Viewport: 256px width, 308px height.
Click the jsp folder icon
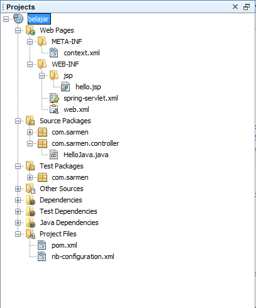[x=54, y=75]
